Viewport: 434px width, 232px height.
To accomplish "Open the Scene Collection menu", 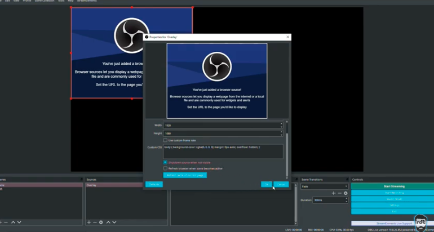I will tap(45, 1).
